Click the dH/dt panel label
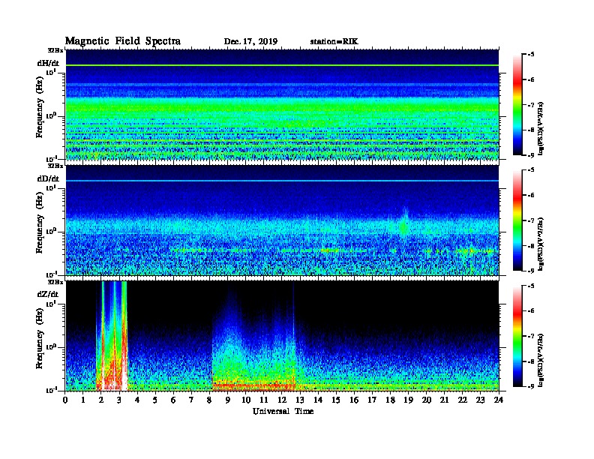594x459 pixels. 48,63
